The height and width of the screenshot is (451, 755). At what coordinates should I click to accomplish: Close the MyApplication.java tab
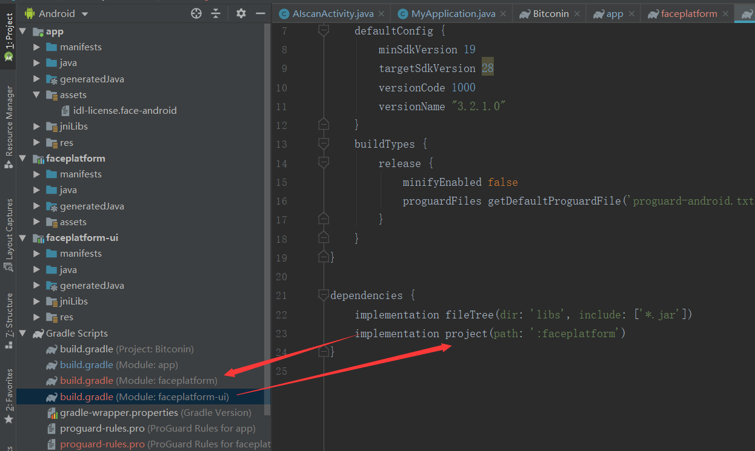(x=502, y=14)
